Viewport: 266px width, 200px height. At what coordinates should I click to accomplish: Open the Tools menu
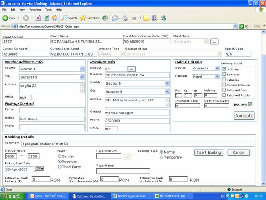click(49, 10)
